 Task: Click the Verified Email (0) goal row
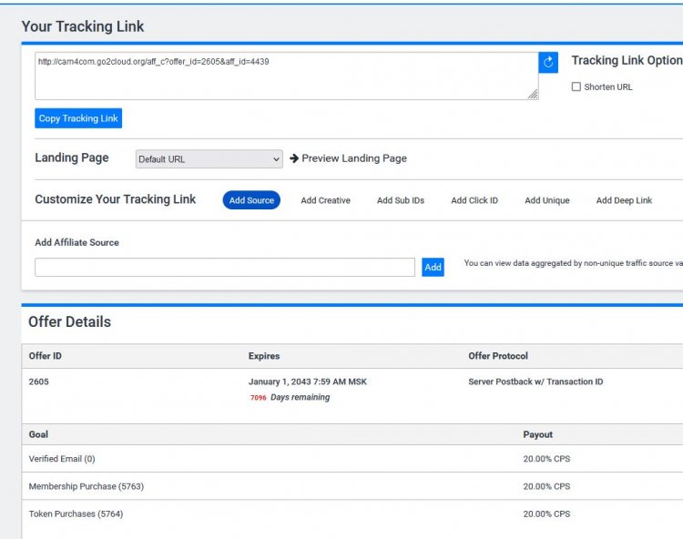(352, 459)
